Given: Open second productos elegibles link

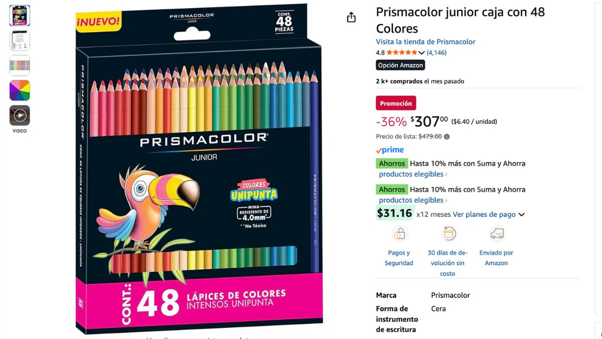Looking at the screenshot, I should 411,200.
